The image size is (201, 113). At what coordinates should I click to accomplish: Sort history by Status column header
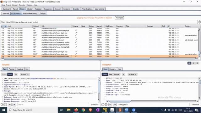[92, 26]
